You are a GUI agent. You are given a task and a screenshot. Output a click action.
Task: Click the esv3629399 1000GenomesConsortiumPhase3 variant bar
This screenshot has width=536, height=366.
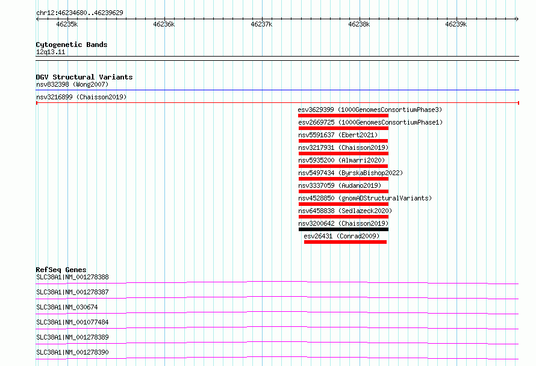(343, 116)
